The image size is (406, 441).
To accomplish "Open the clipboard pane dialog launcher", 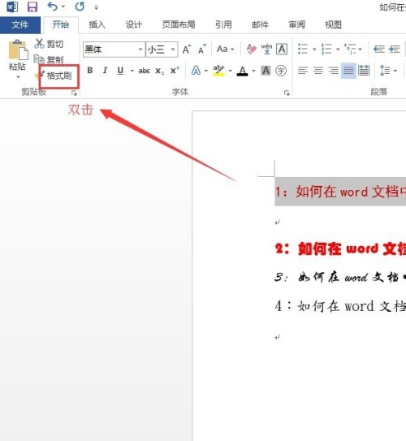I will [74, 93].
